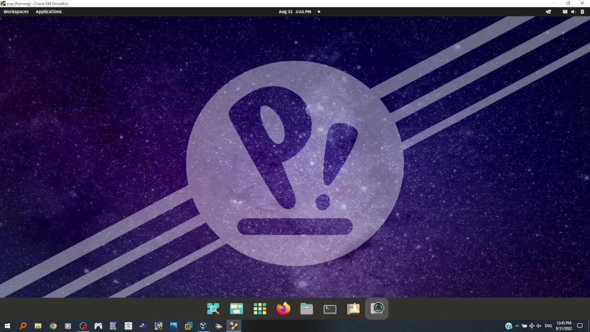Launch Google Chrome from Windows taskbar

pos(53,326)
